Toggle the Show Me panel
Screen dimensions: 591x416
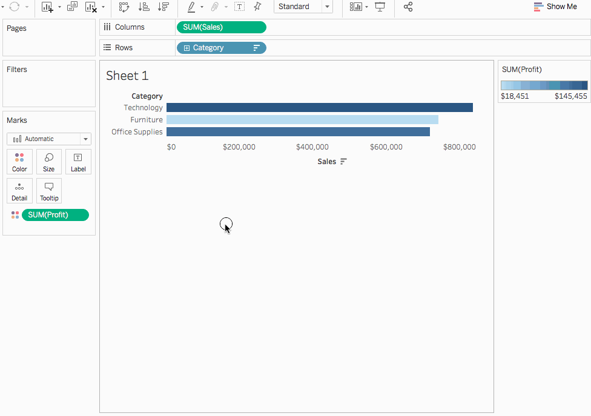[x=555, y=7]
